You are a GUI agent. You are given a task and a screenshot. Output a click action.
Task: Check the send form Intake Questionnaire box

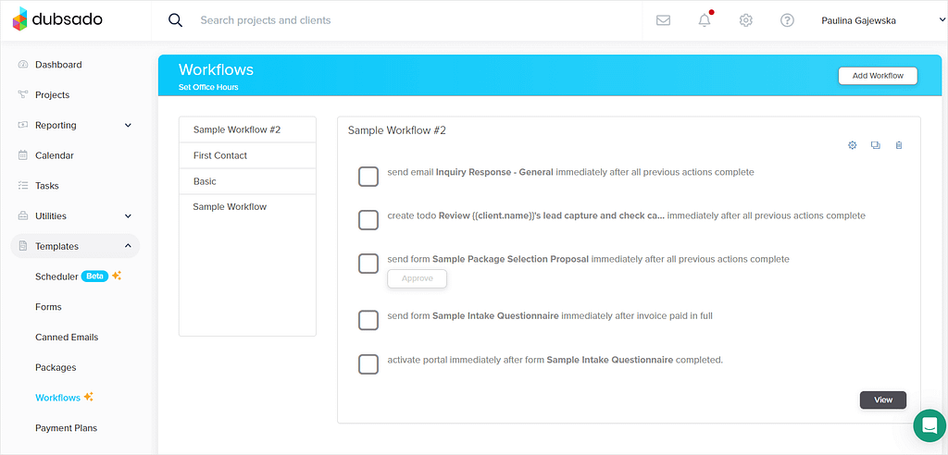point(368,320)
